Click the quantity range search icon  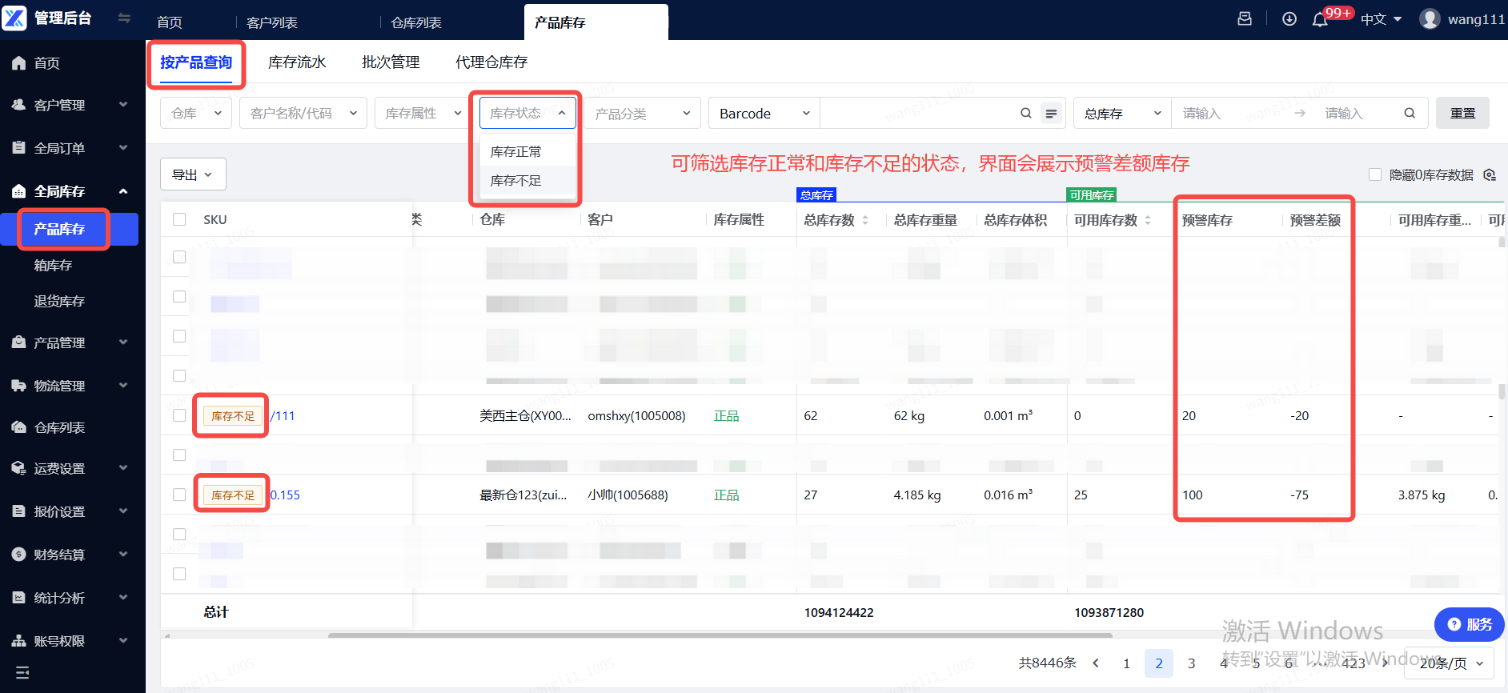pos(1410,113)
